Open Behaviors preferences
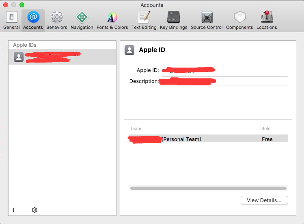Image resolution: width=304 pixels, height=224 pixels. pyautogui.click(x=56, y=20)
